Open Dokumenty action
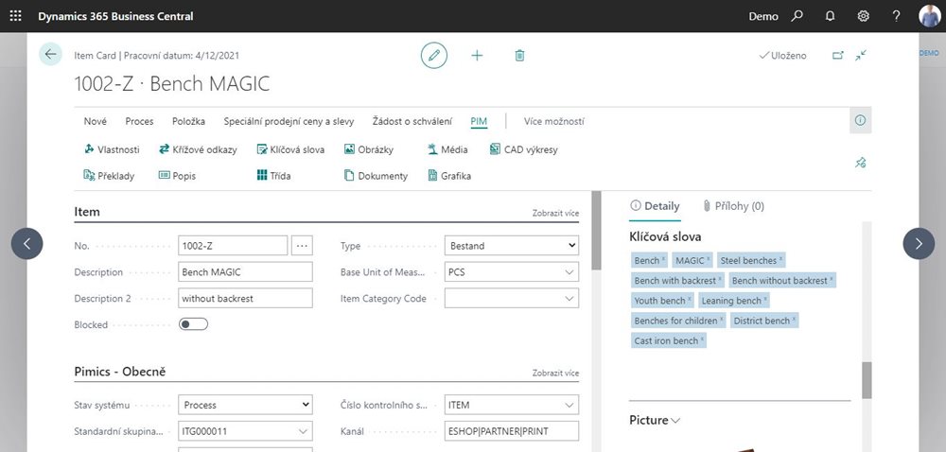This screenshot has width=946, height=452. (376, 176)
